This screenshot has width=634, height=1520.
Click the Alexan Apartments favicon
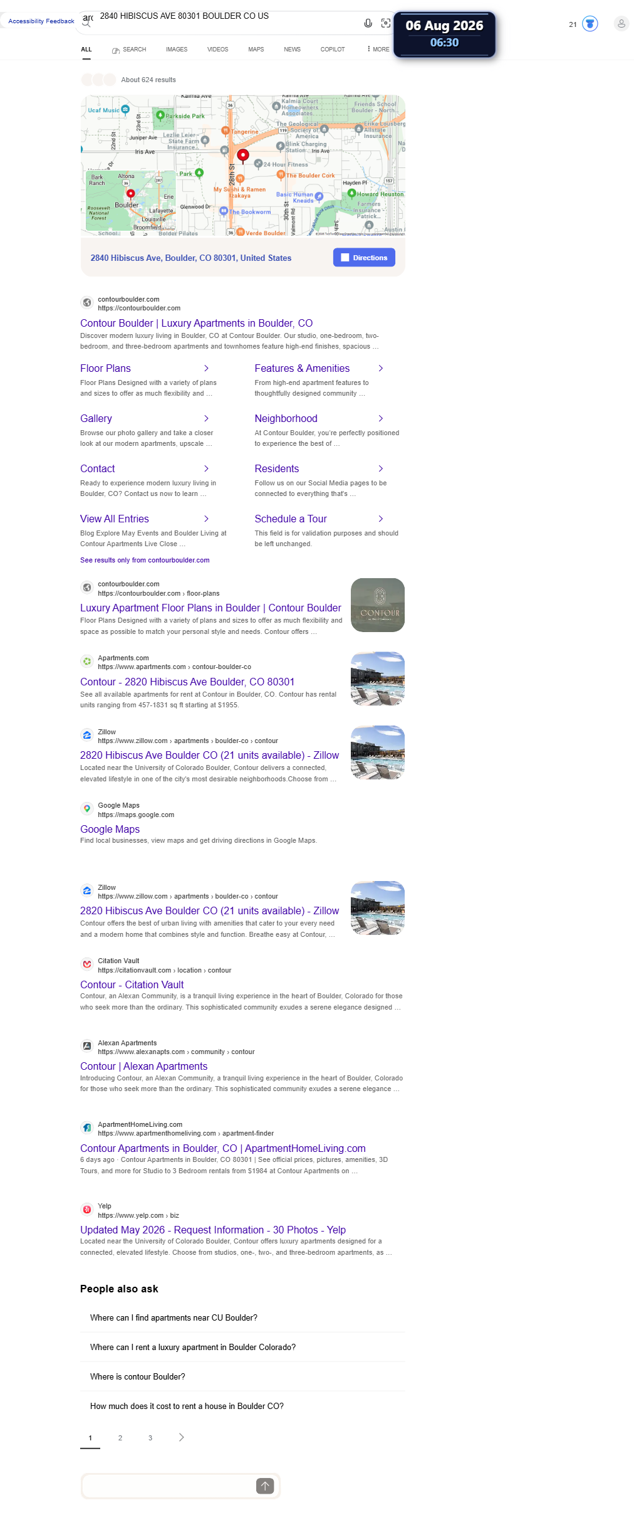point(87,1046)
